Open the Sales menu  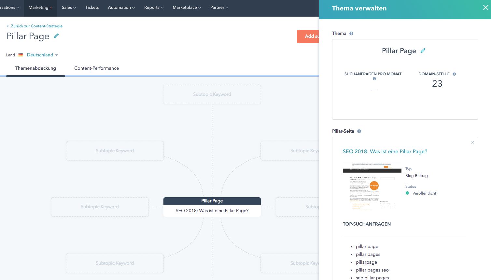69,7
